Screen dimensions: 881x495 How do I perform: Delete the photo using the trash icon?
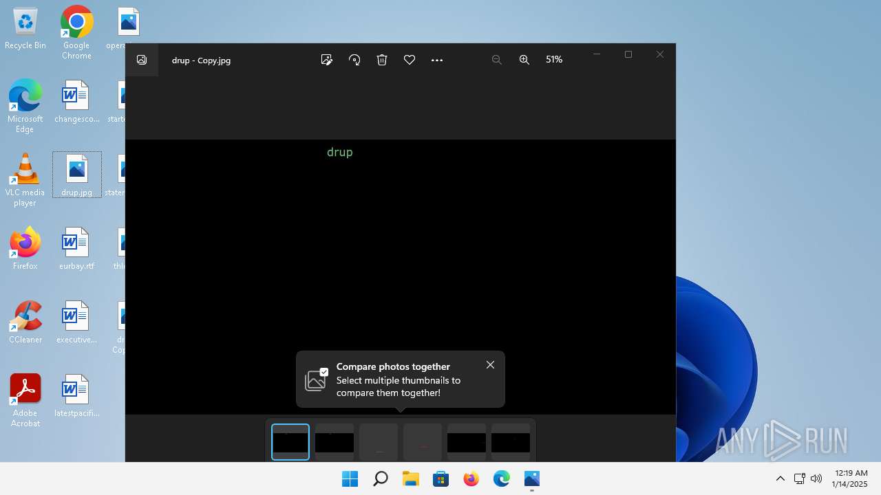point(382,60)
